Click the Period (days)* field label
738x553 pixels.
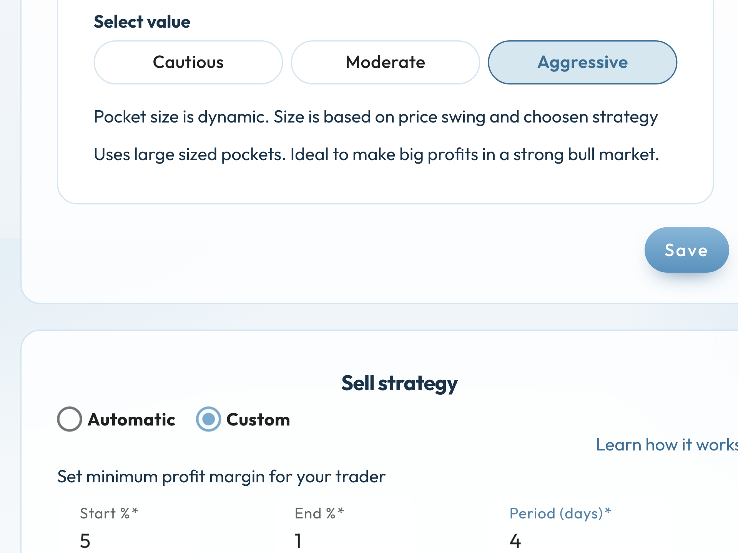coord(560,513)
